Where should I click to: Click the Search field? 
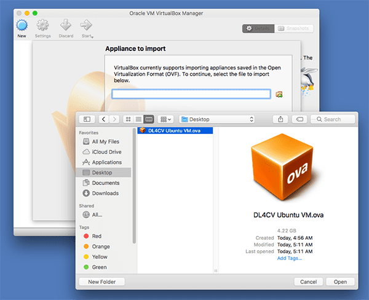[x=333, y=119]
